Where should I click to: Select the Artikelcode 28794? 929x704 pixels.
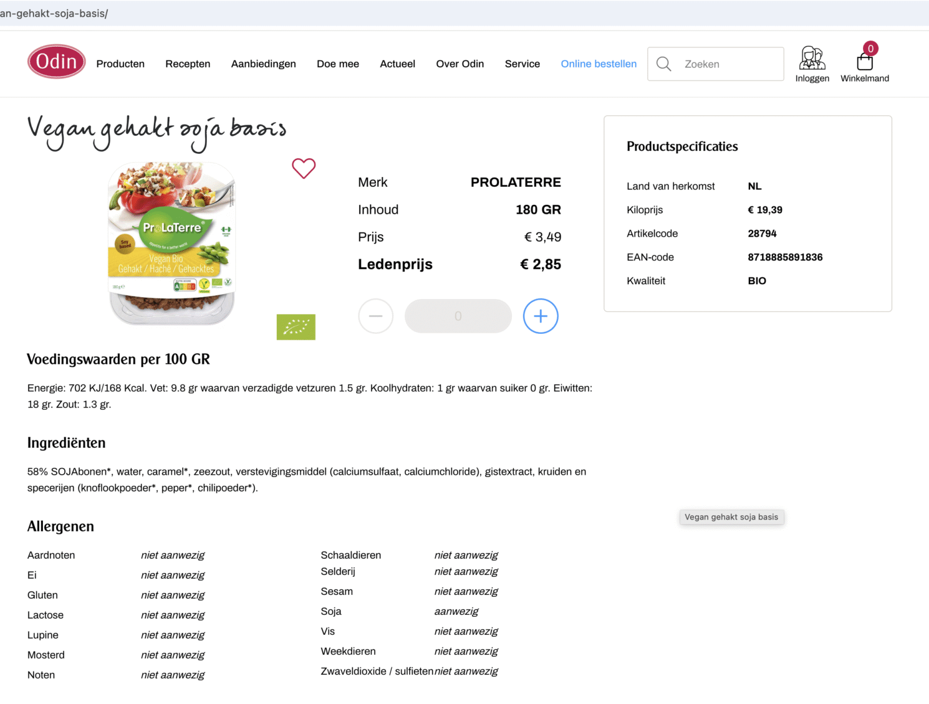[x=762, y=234]
